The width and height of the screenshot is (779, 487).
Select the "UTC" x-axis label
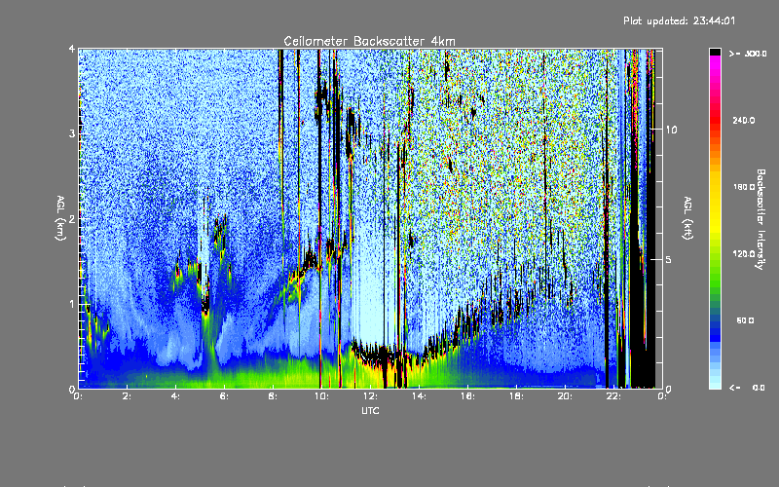[x=370, y=410]
